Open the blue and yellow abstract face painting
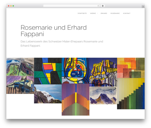The height and width of the screenshot is (128, 151). (x=75, y=71)
